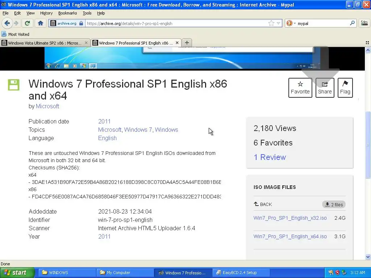This screenshot has width=371, height=278.
Task: Open the File menu
Action: tap(5, 13)
